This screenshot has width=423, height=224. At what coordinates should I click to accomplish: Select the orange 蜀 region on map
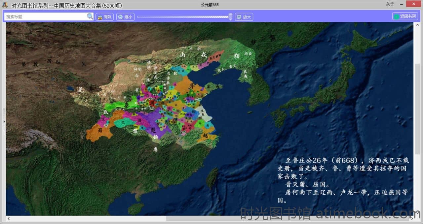tap(96, 133)
